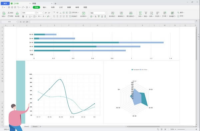Open the Conditional Formatting icon
This screenshot has width=200, height=131.
tap(113, 13)
